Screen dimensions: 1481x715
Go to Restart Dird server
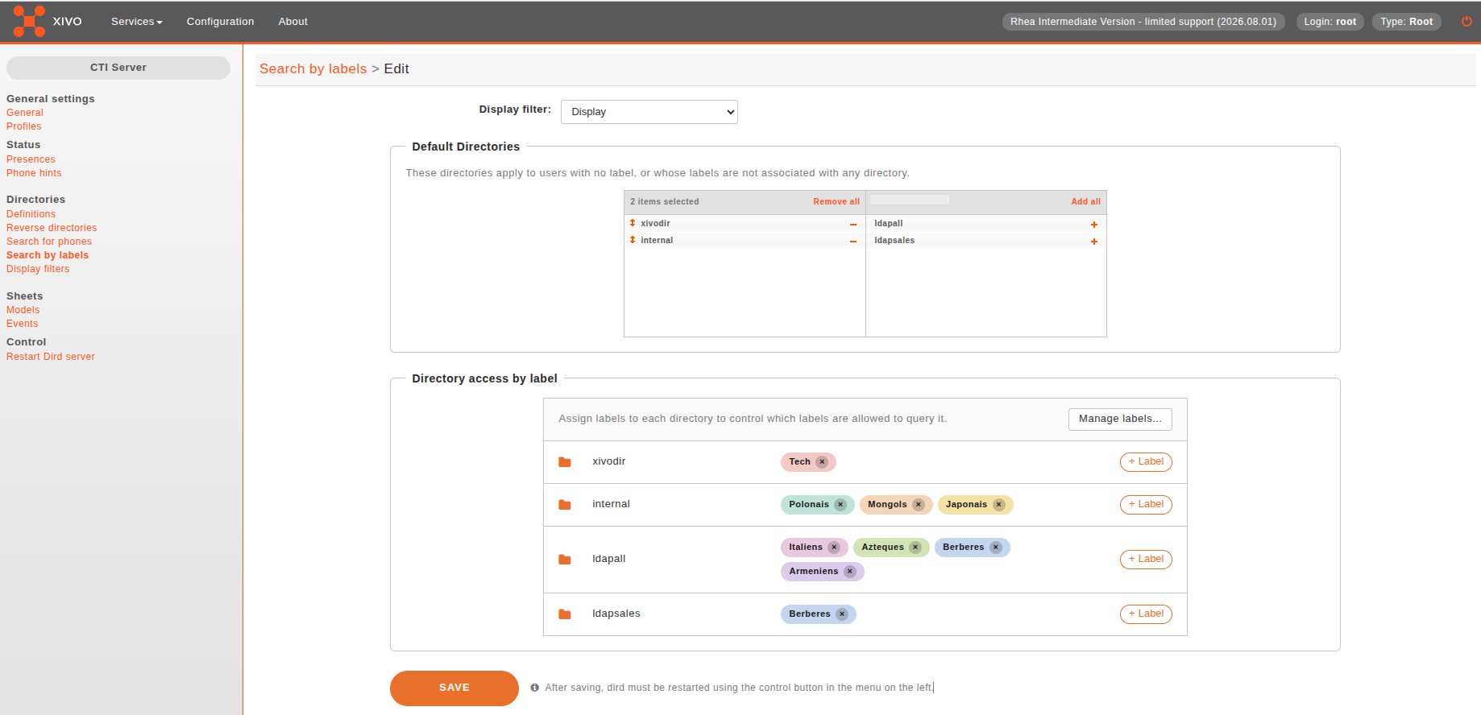point(51,357)
